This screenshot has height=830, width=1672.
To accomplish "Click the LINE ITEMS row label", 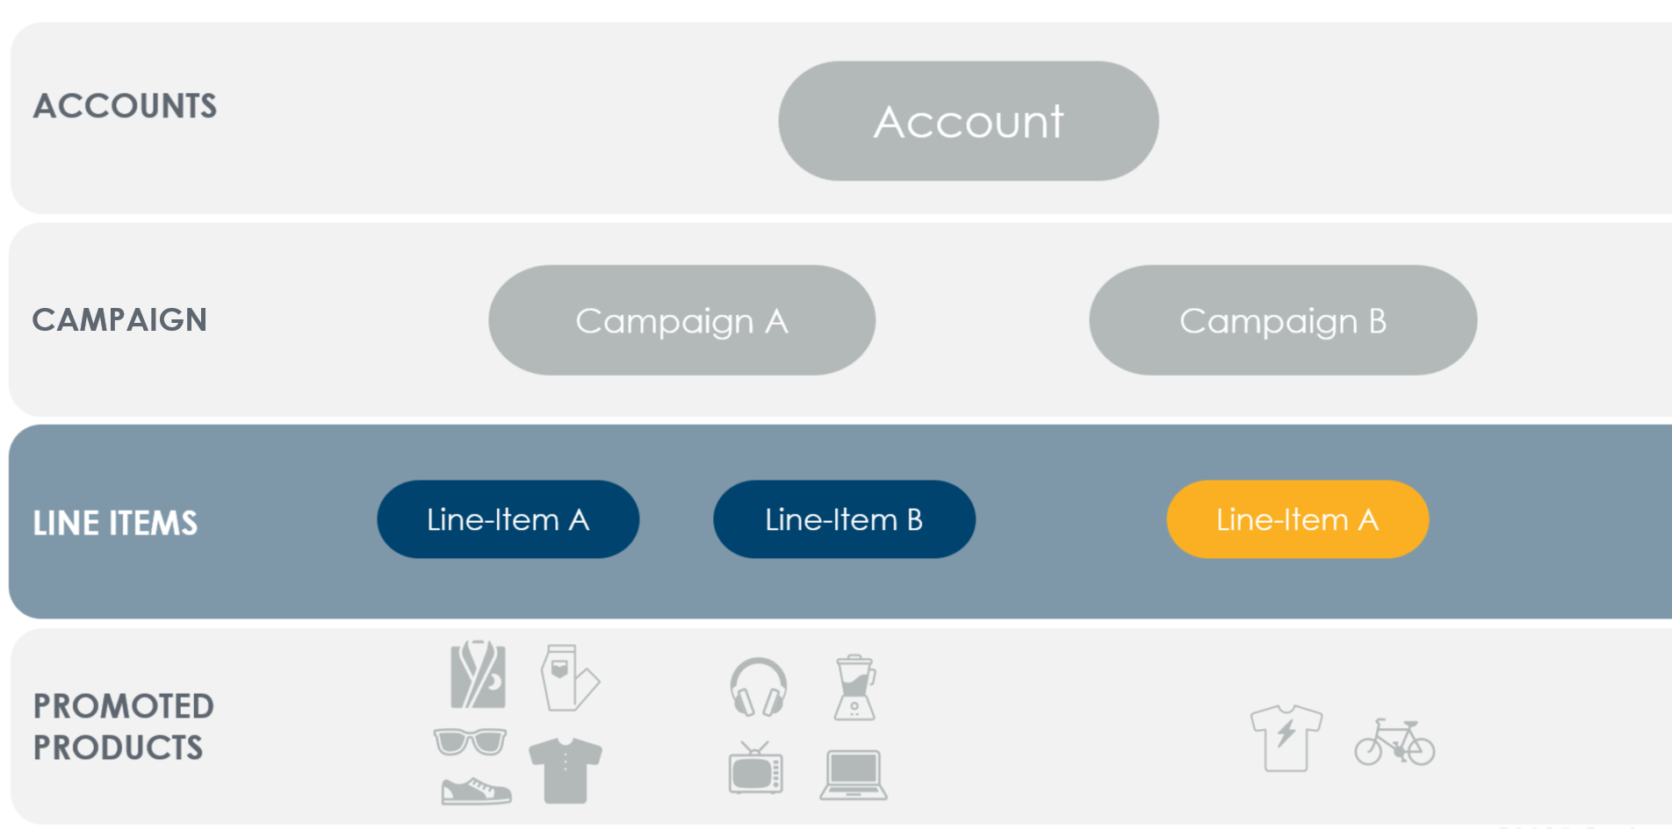I will click(115, 523).
